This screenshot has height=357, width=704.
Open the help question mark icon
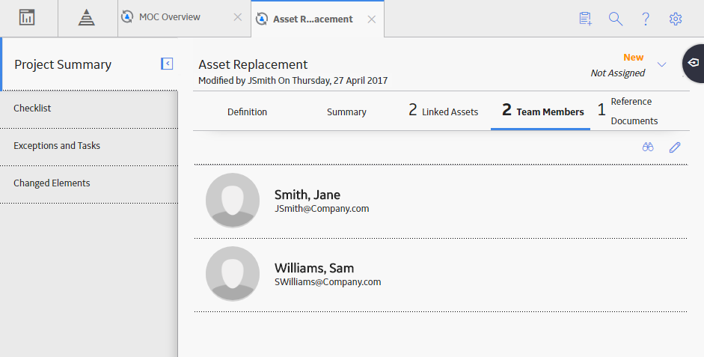(x=645, y=19)
